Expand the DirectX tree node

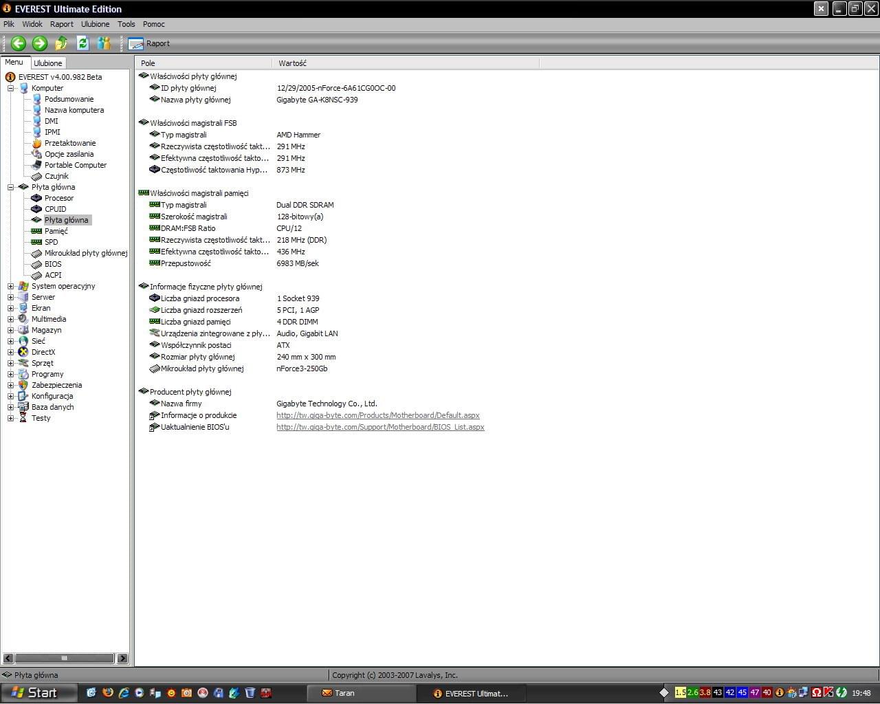pyautogui.click(x=11, y=352)
